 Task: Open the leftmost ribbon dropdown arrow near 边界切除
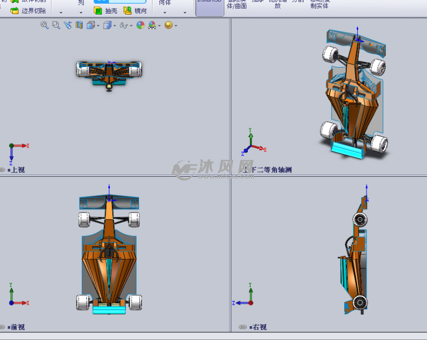pyautogui.click(x=61, y=12)
